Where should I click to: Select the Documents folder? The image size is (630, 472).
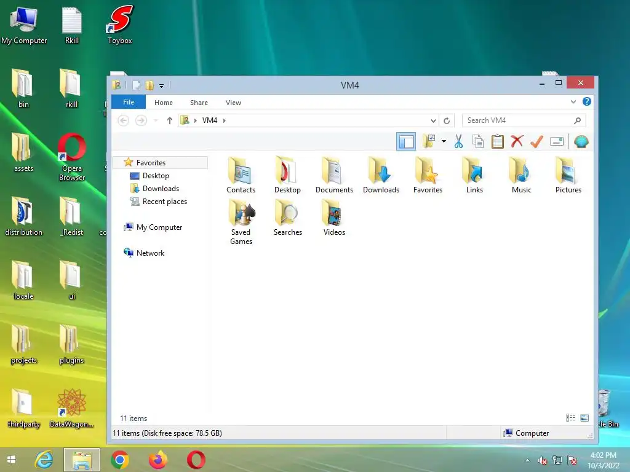tap(334, 176)
